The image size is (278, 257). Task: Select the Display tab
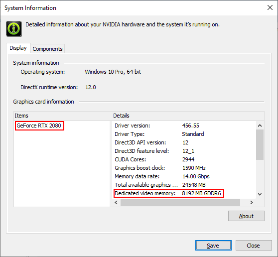click(x=18, y=48)
